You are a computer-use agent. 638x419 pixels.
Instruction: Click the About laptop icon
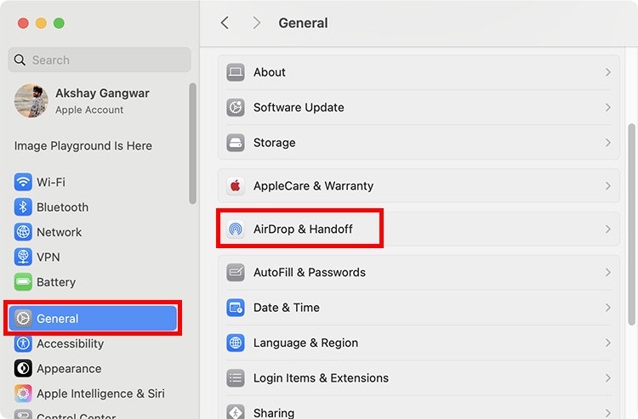(235, 72)
